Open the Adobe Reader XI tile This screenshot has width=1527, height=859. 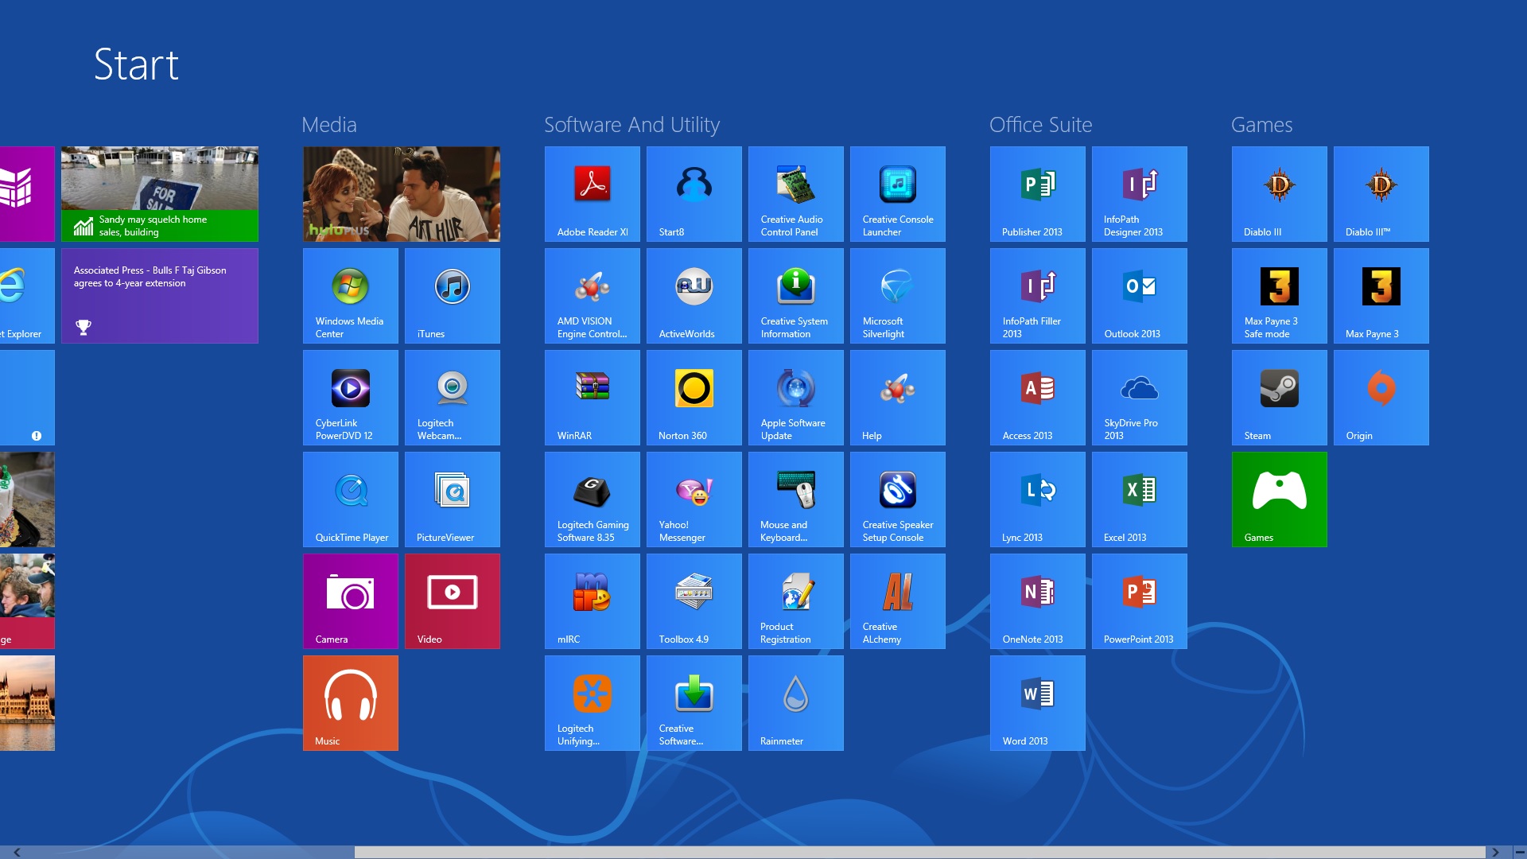click(592, 193)
